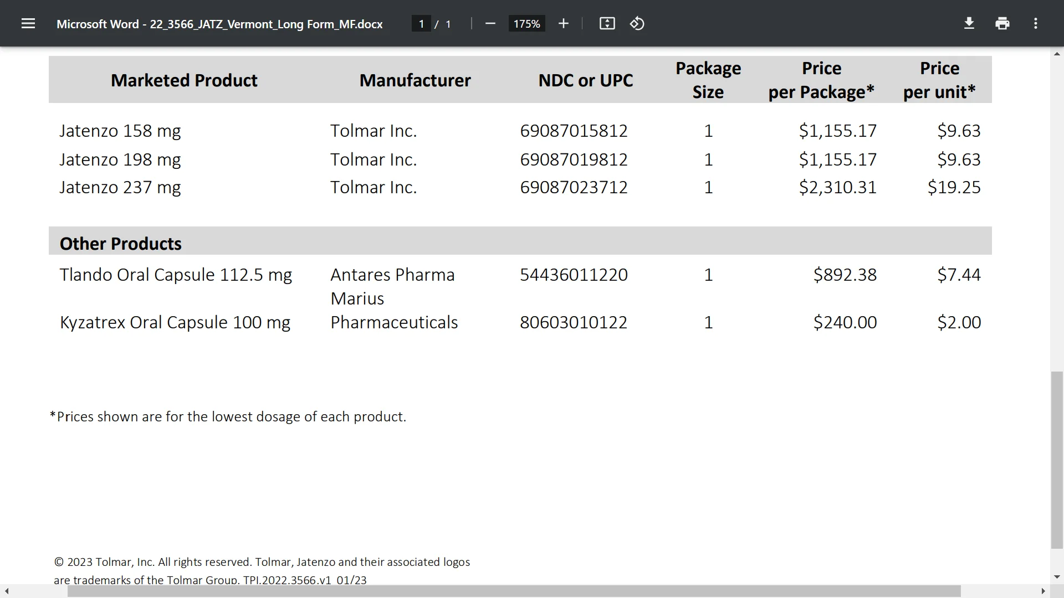Click the lowest dosage footnote text
This screenshot has width=1064, height=598.
tap(228, 416)
